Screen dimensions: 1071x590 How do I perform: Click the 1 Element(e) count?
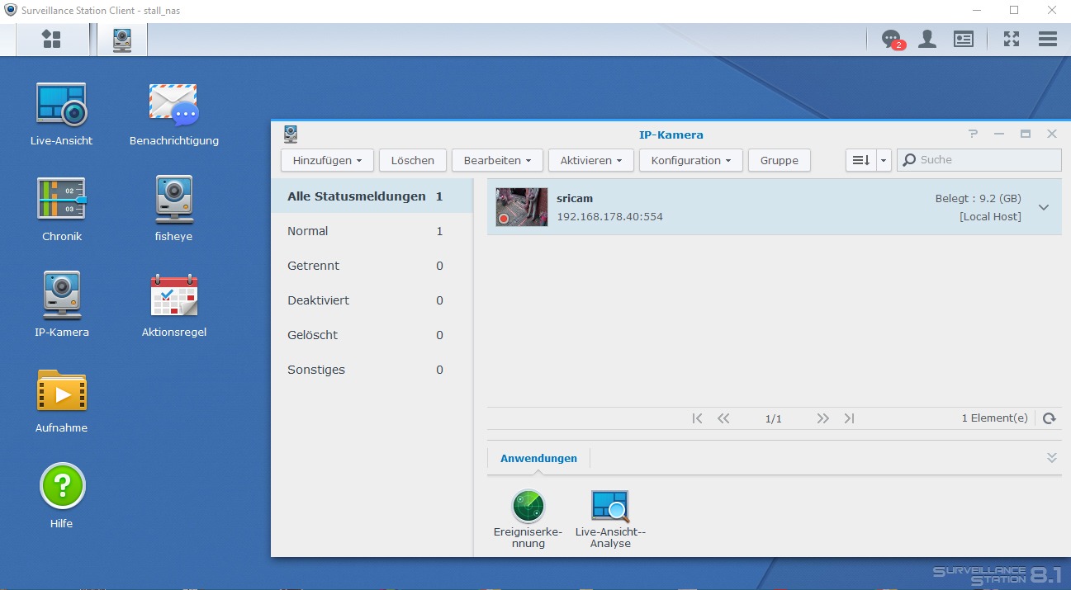point(995,418)
